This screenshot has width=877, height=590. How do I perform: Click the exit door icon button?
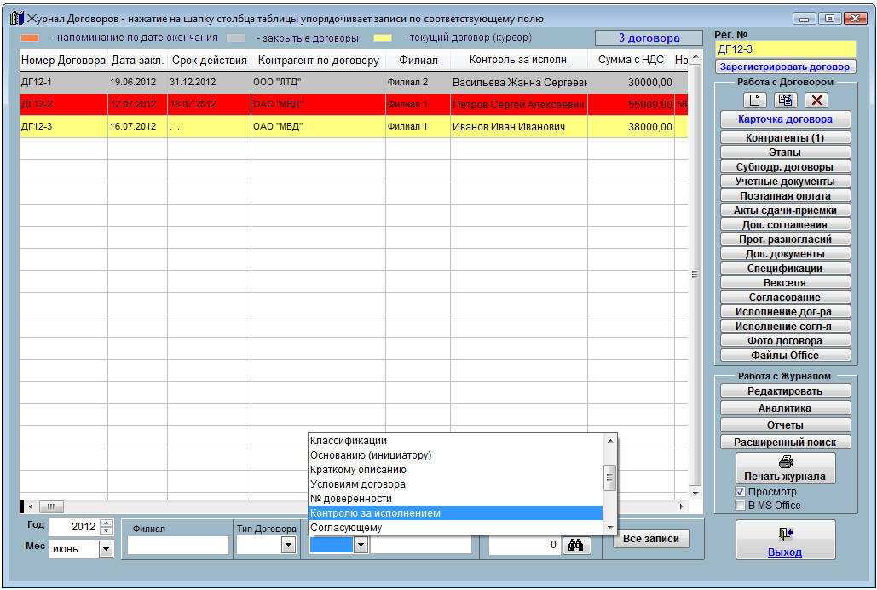(x=785, y=540)
